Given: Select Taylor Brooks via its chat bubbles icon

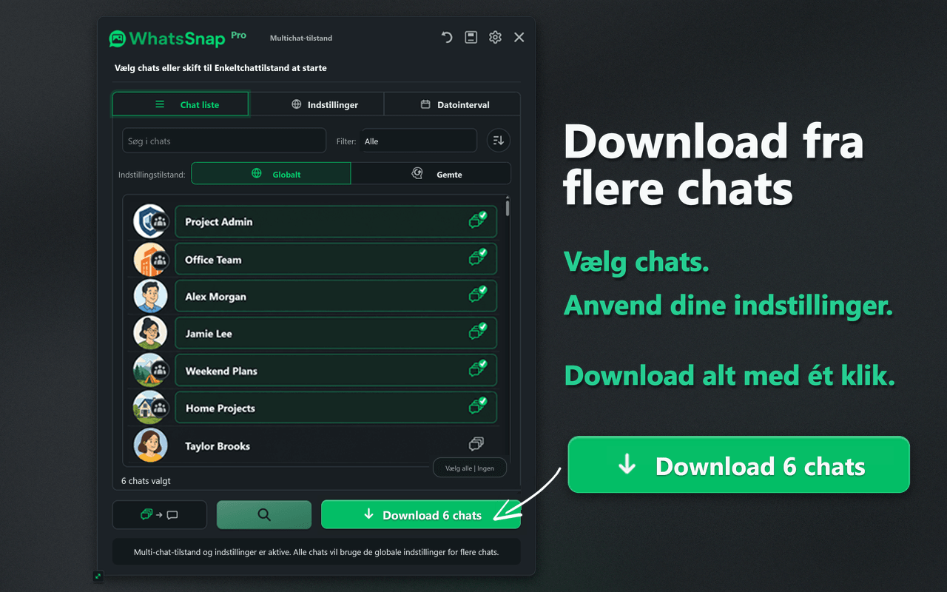Looking at the screenshot, I should [x=476, y=444].
